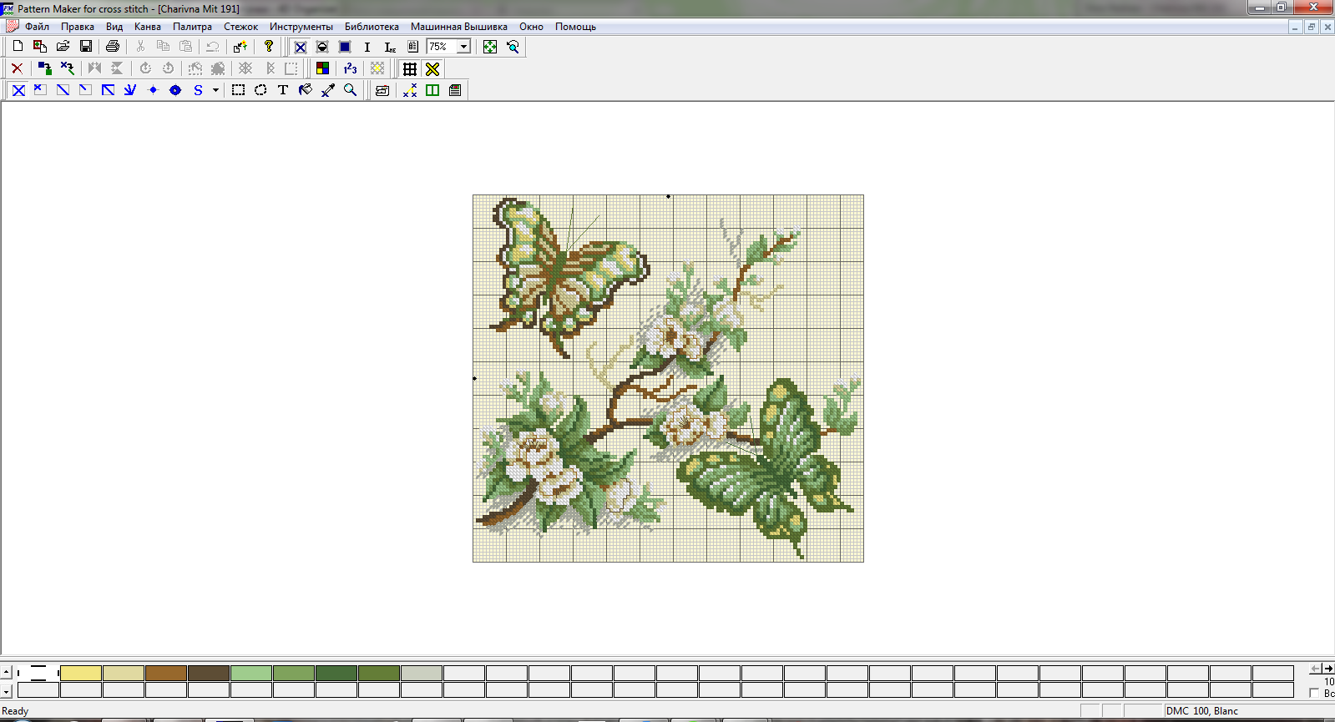Expand the special stitch dropdown arrow
1335x722 pixels.
pyautogui.click(x=215, y=90)
